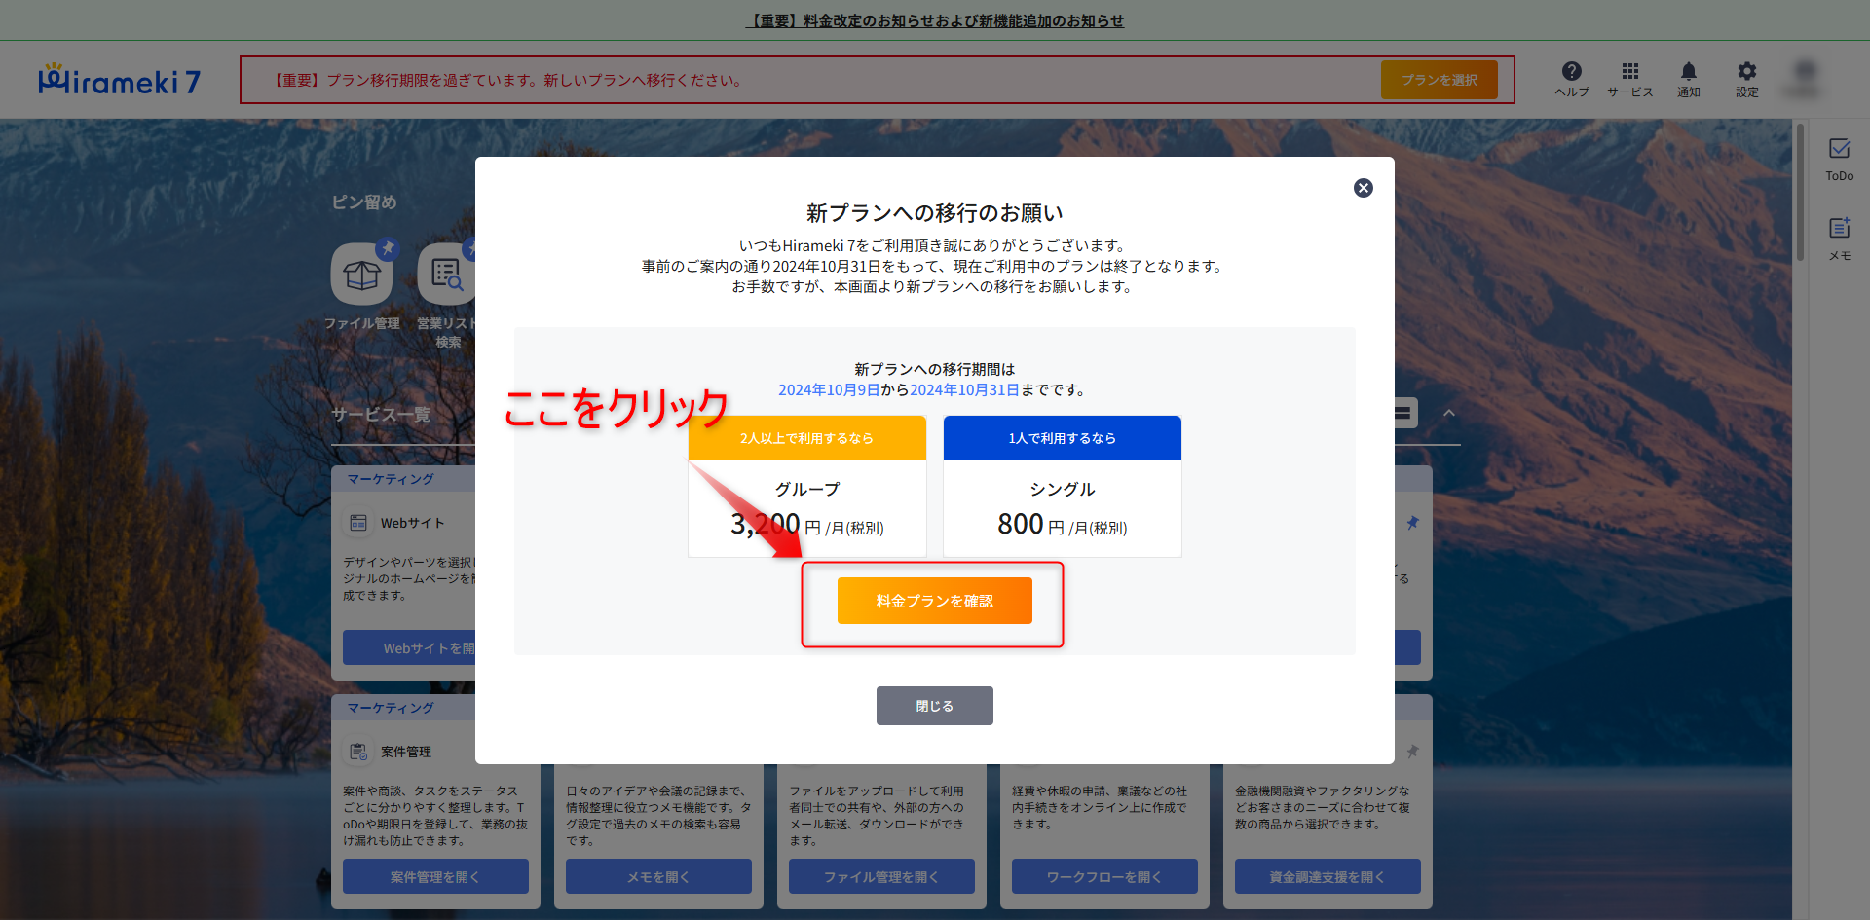This screenshot has height=920, width=1870.
Task: Close the dialog with the X icon
Action: [x=1363, y=188]
